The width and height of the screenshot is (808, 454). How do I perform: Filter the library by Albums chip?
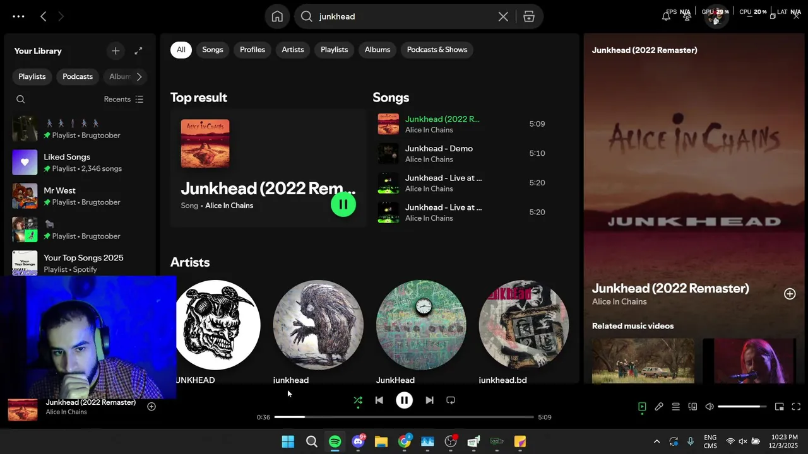click(x=119, y=76)
